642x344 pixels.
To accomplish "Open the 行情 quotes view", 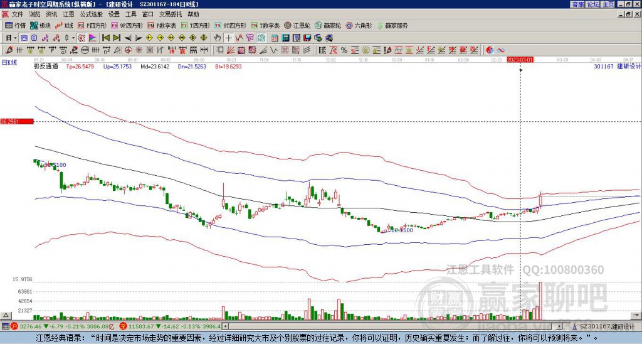I will pyautogui.click(x=15, y=25).
